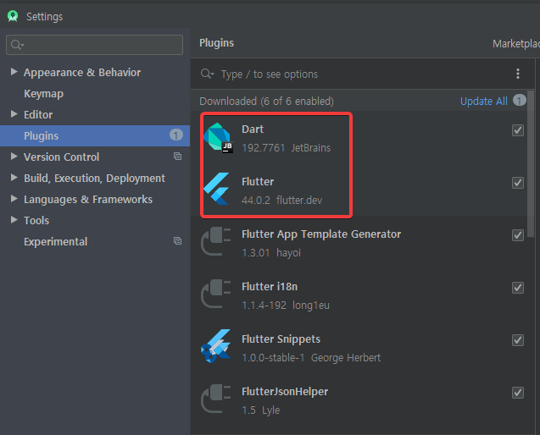Image resolution: width=540 pixels, height=435 pixels.
Task: Click the Flutter i18n plug icon
Action: (216, 294)
